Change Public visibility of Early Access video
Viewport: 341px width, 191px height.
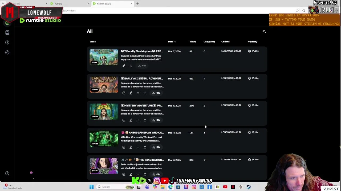pos(253,78)
